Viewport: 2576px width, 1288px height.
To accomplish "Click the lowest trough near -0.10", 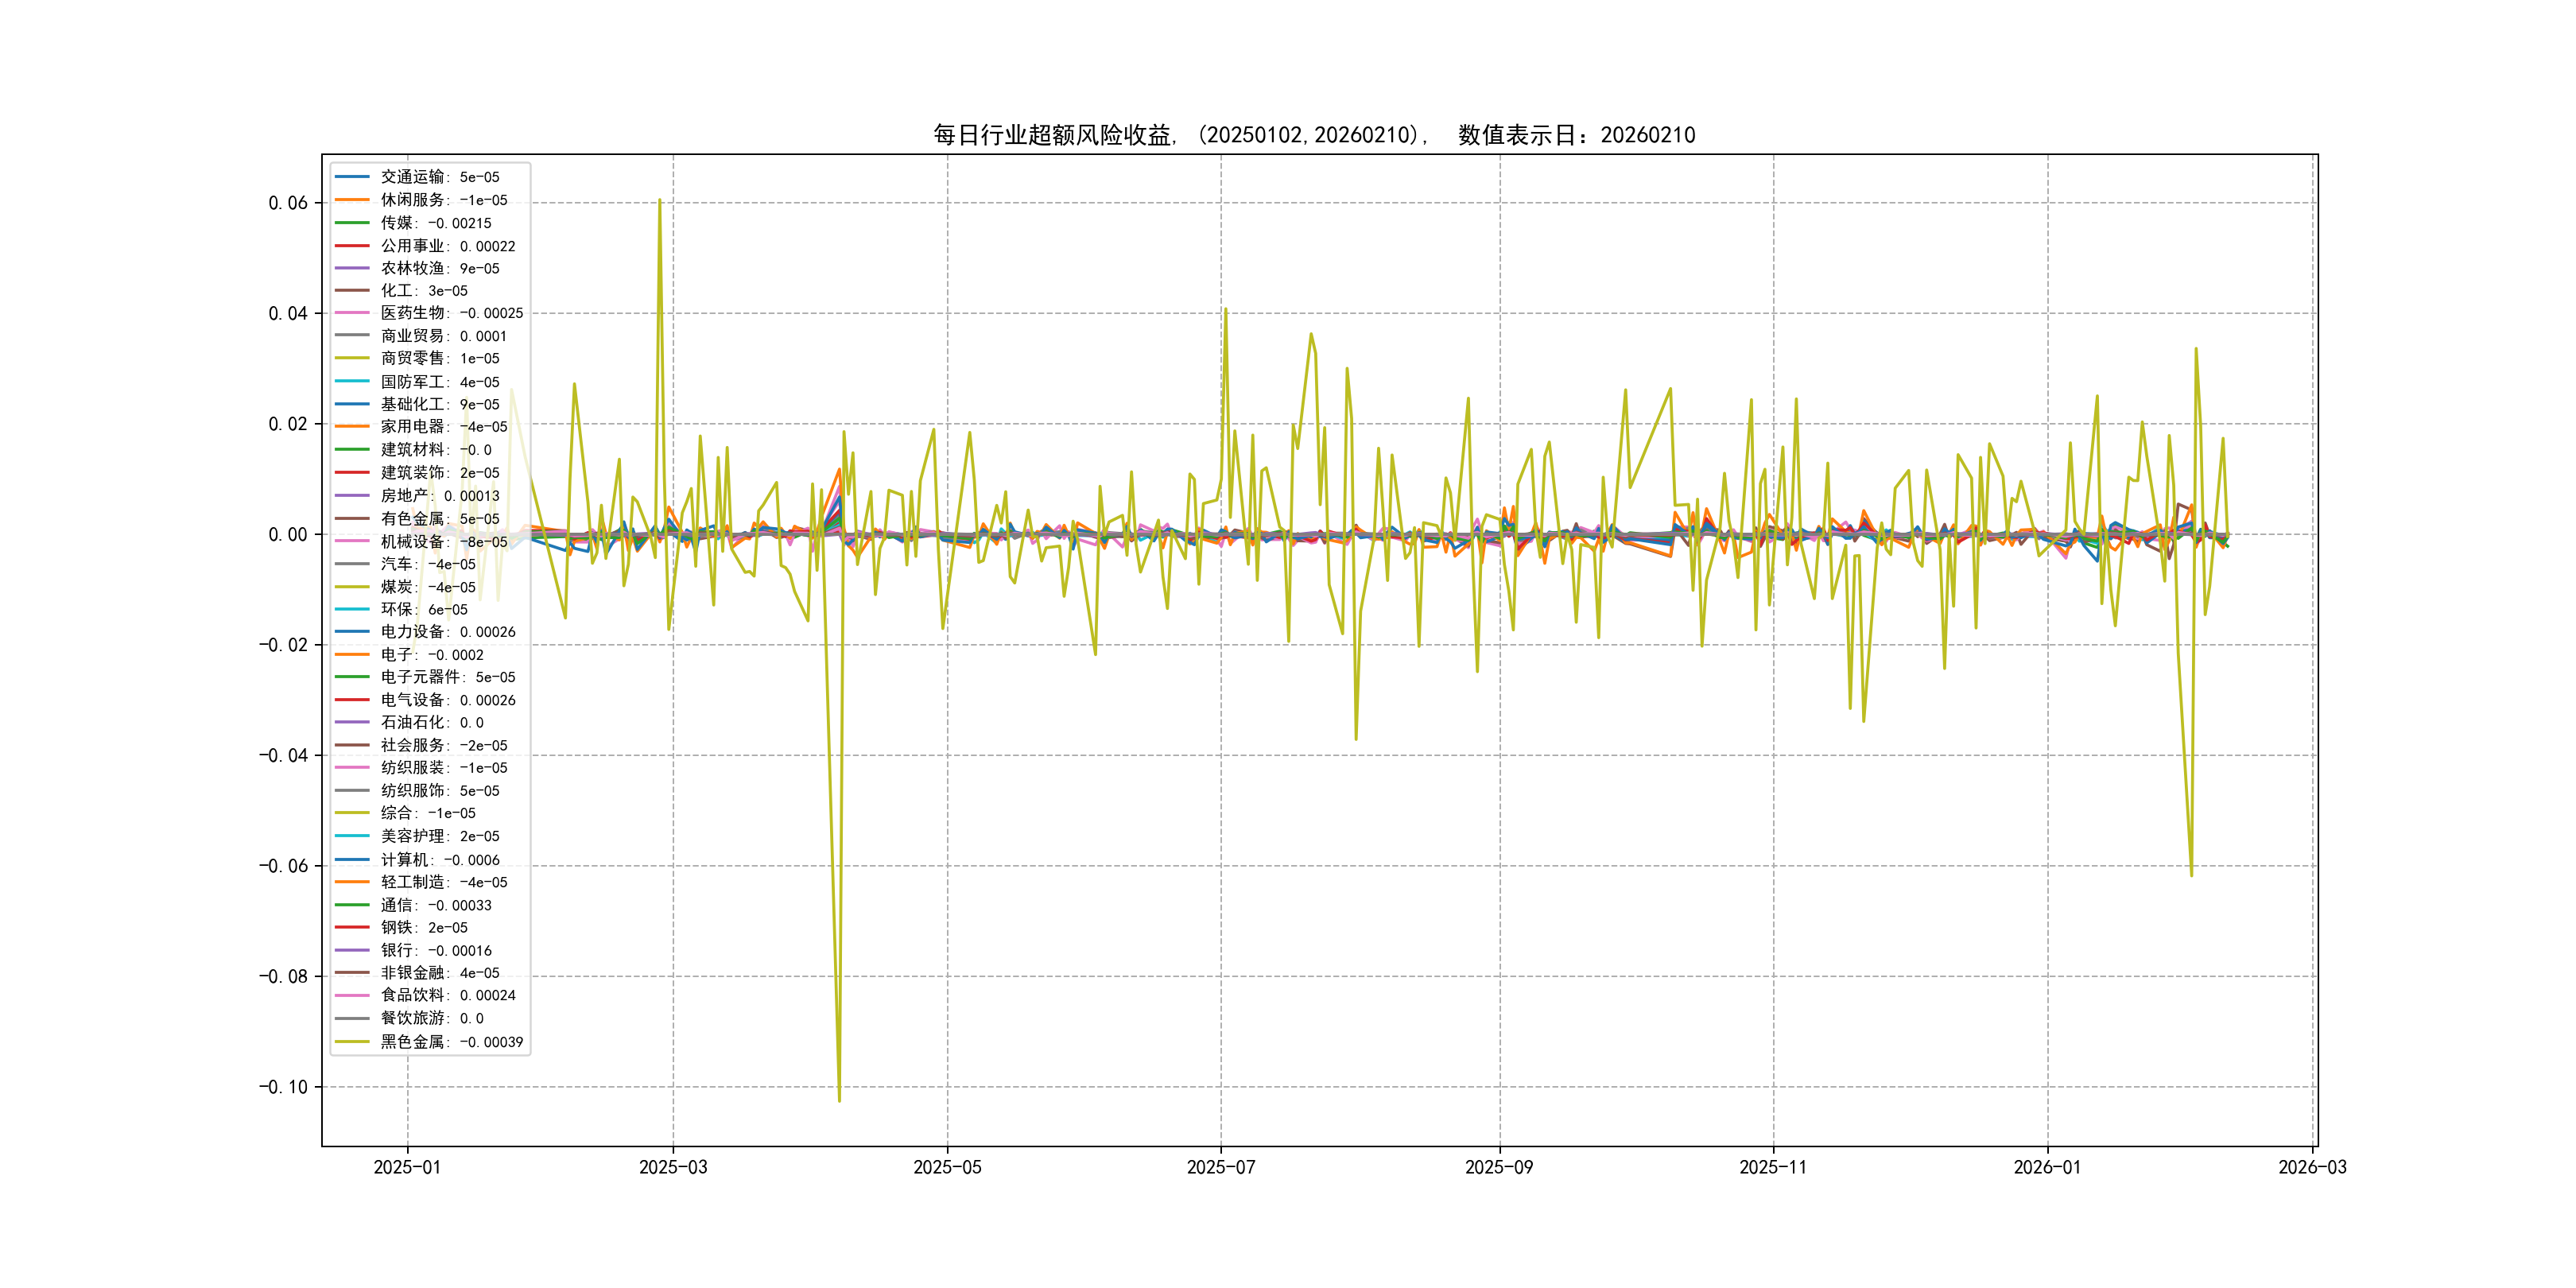I will tap(839, 1100).
